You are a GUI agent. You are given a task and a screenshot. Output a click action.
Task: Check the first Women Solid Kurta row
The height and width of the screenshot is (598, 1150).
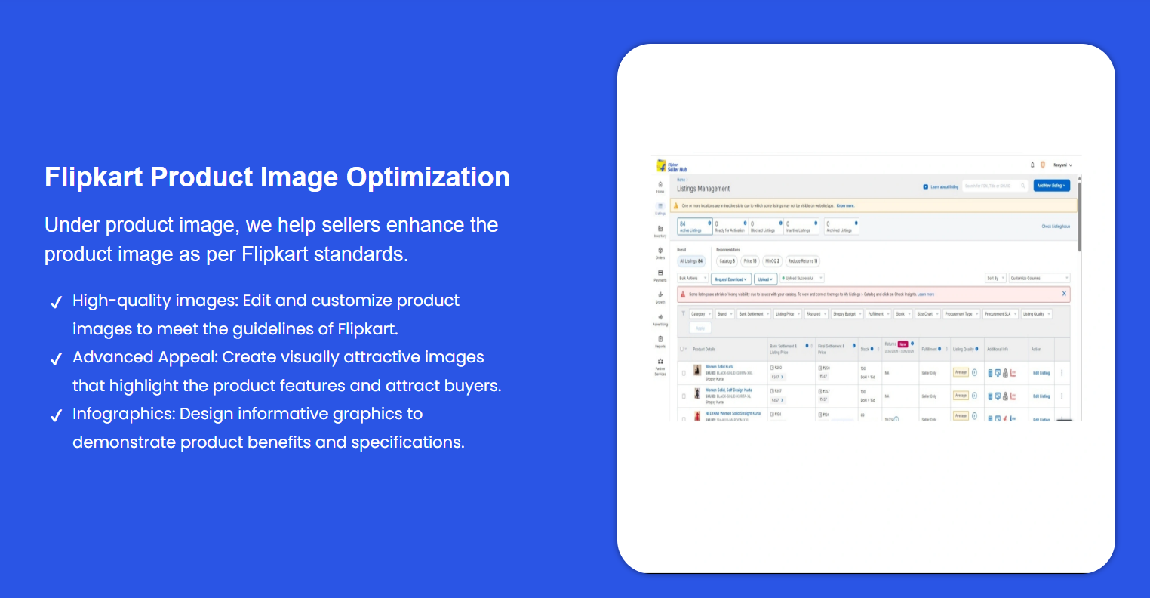pos(684,373)
